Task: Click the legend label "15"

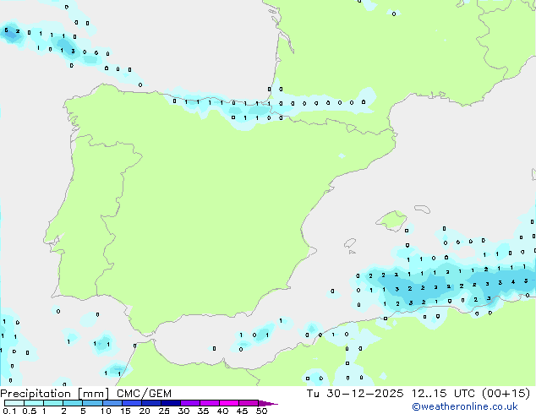Action: tap(125, 411)
